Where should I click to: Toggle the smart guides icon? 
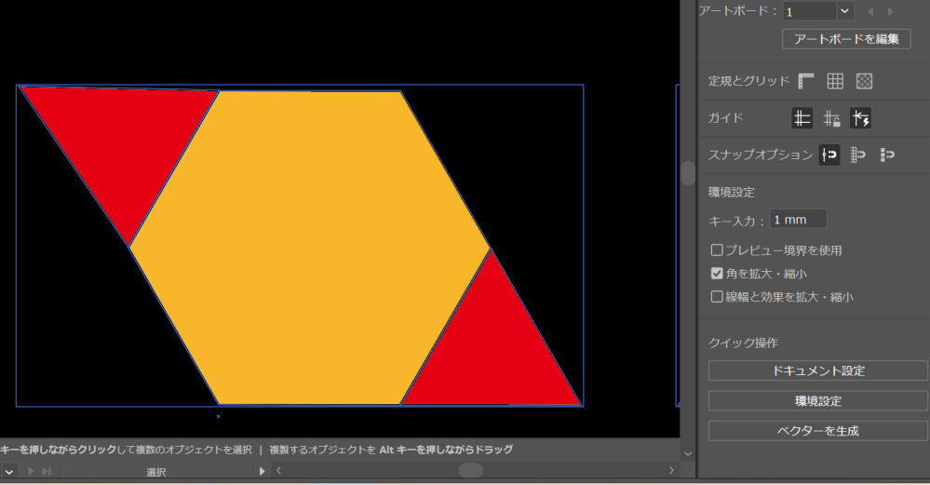pos(860,118)
